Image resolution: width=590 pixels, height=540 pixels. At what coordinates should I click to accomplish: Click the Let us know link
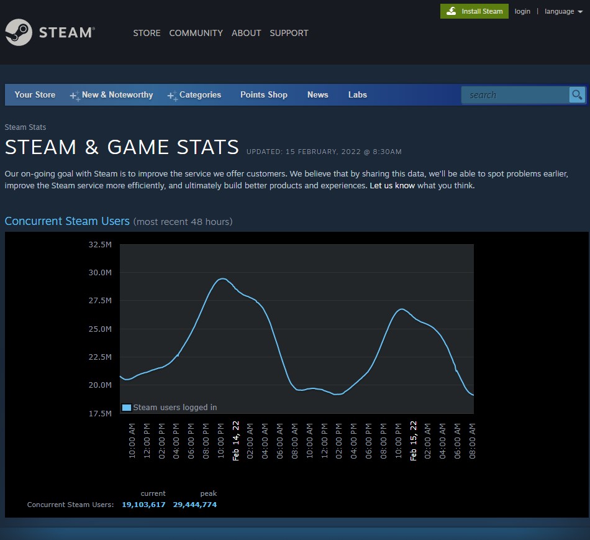(x=392, y=186)
